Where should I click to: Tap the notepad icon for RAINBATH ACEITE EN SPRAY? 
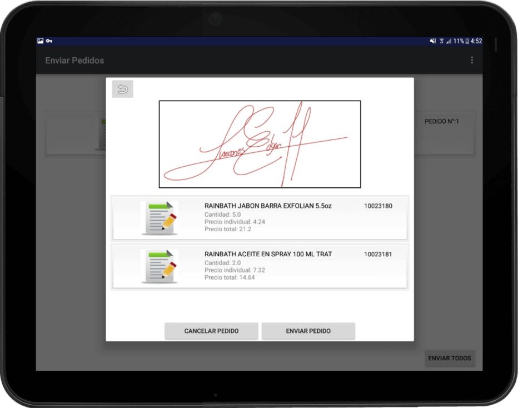pyautogui.click(x=161, y=266)
